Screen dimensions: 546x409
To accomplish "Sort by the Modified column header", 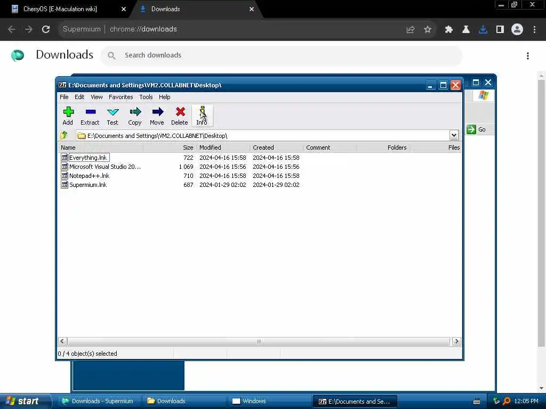I will tap(223, 148).
